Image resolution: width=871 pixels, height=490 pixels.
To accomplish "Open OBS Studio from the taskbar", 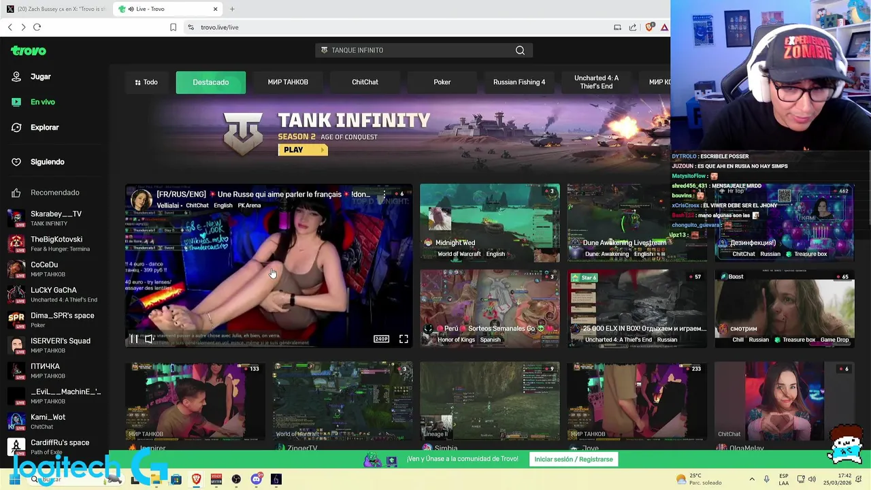I will 236,479.
